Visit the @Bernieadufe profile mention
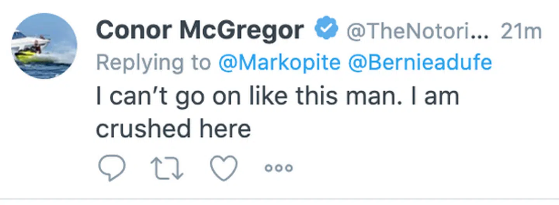Image resolution: width=559 pixels, height=205 pixels. coord(420,63)
